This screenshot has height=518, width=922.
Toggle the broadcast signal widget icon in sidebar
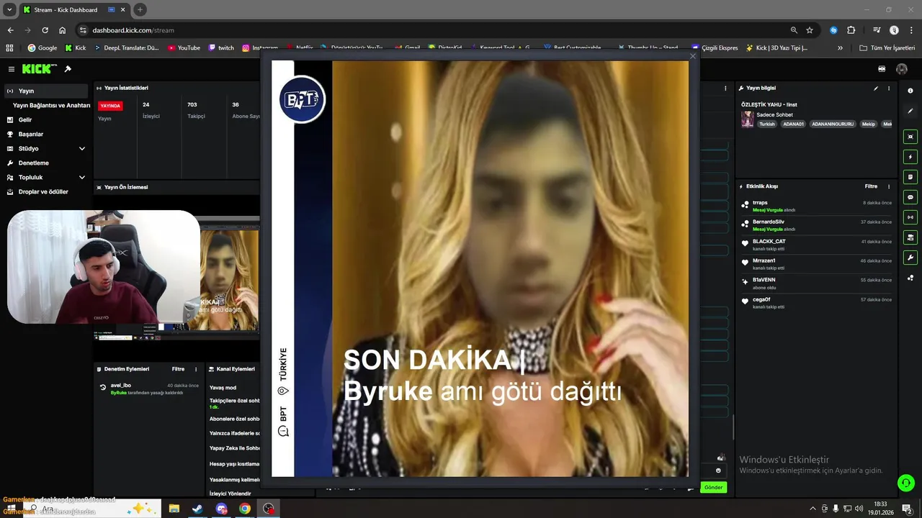[910, 217]
